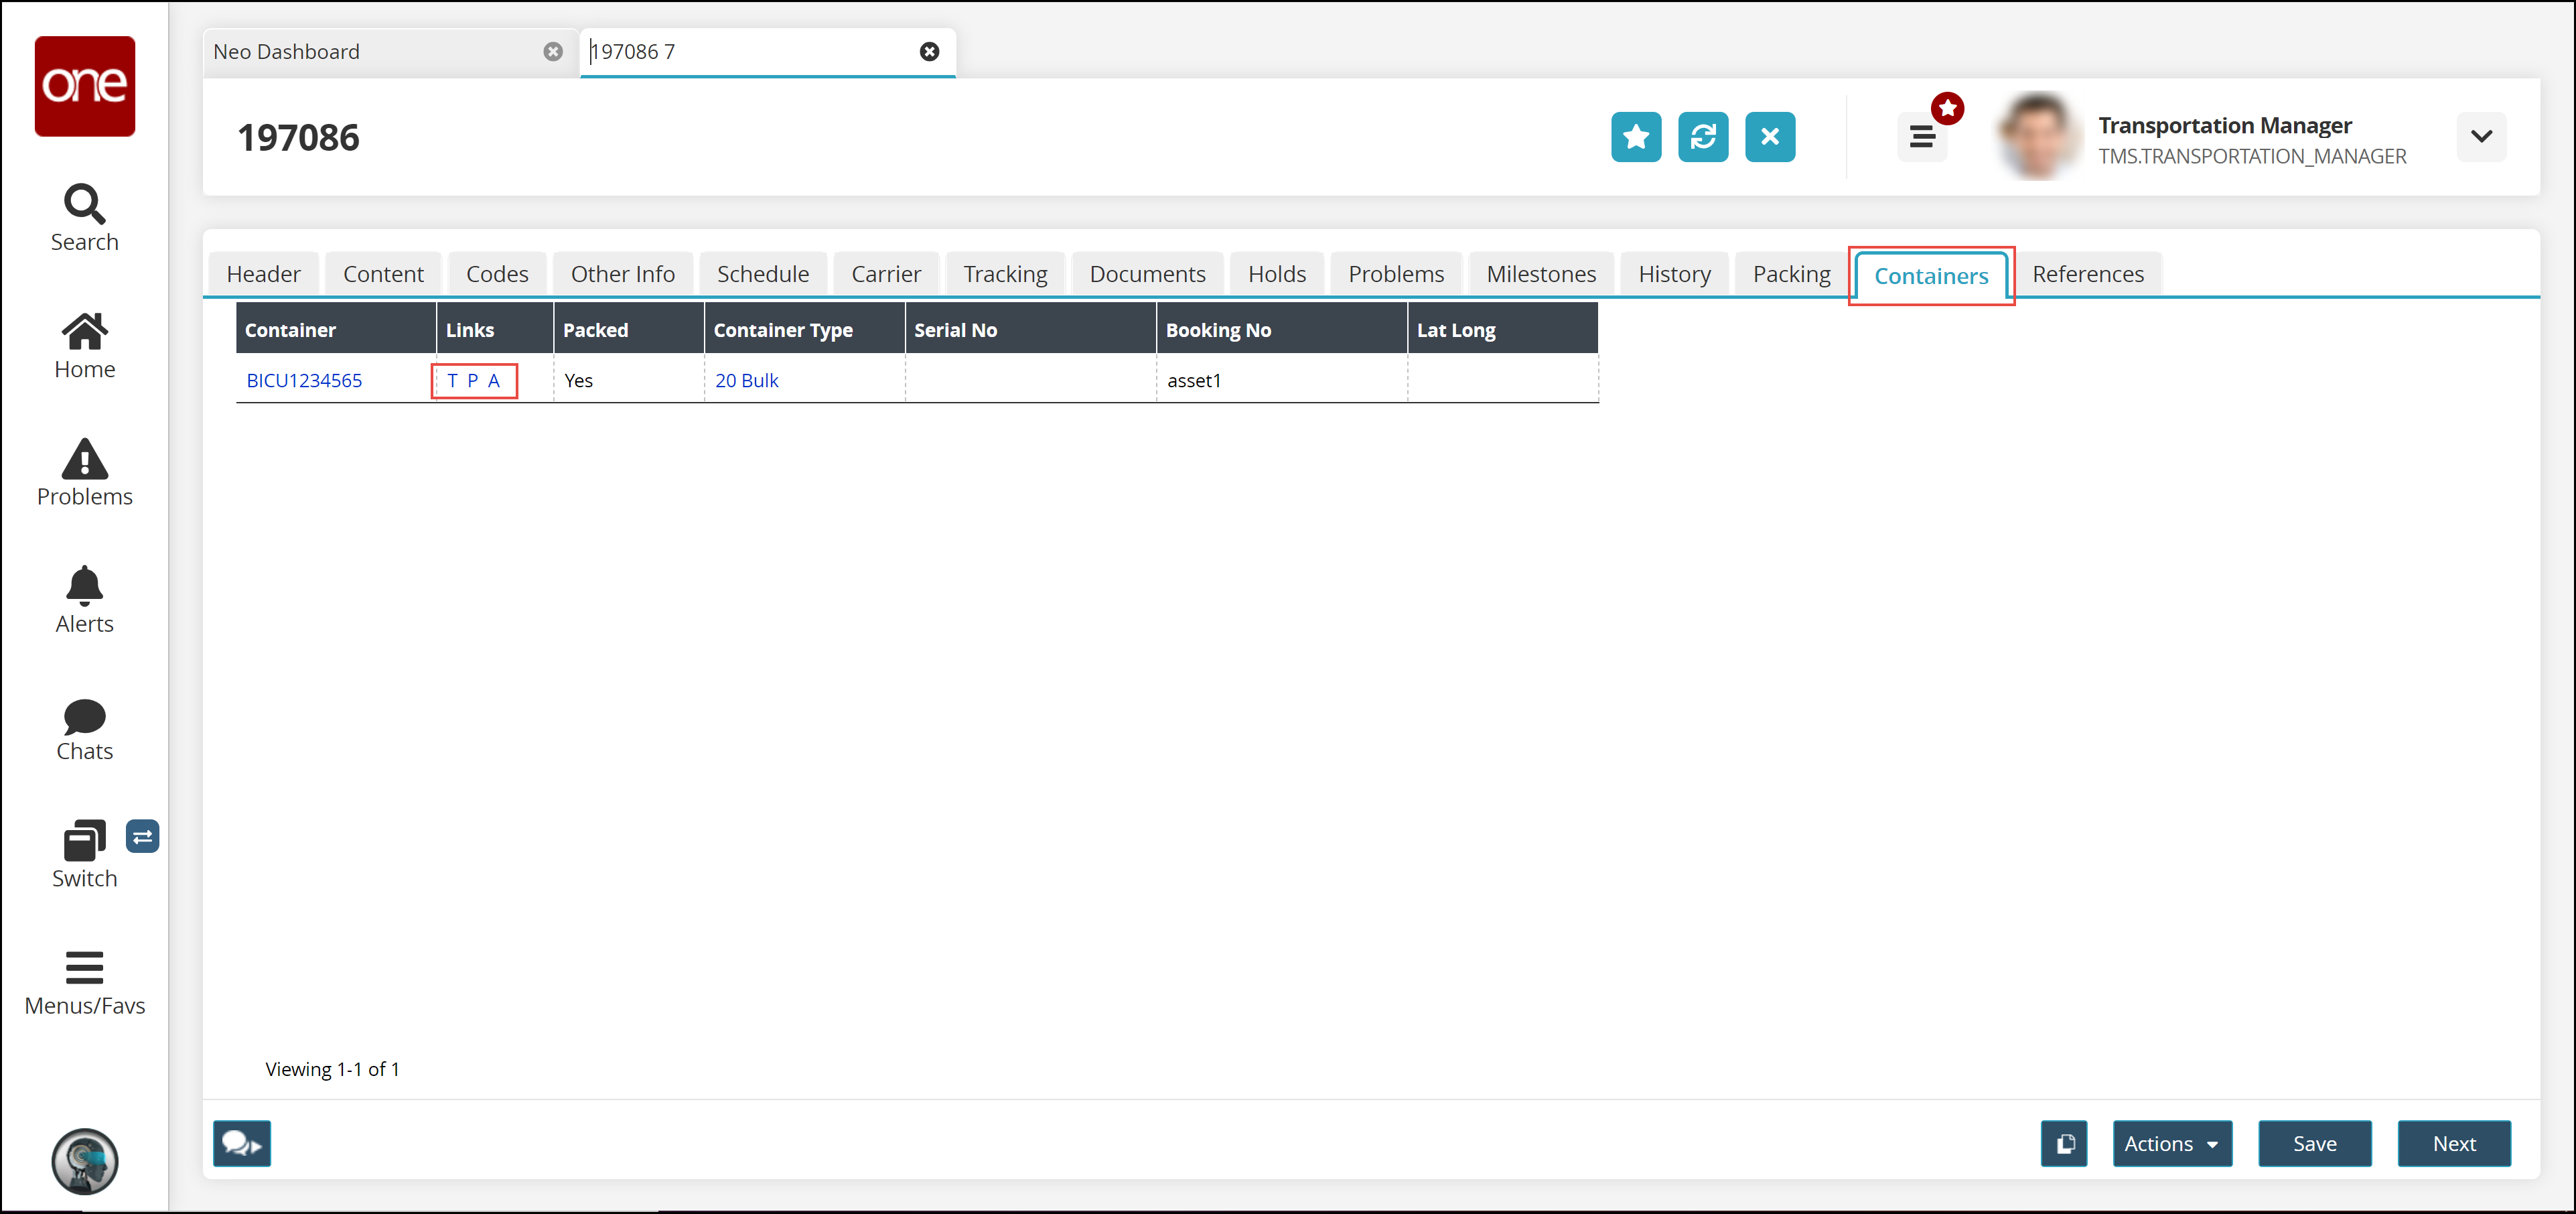The height and width of the screenshot is (1214, 2576).
Task: Switch to the Tracking tab
Action: tap(1005, 274)
